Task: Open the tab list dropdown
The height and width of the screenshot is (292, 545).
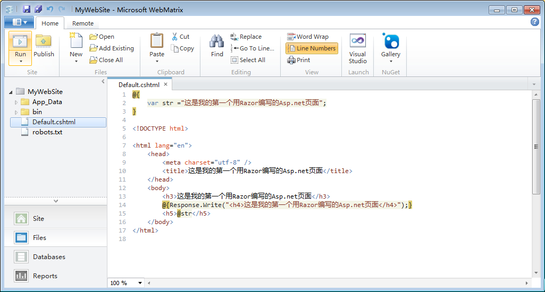Action: (x=534, y=84)
